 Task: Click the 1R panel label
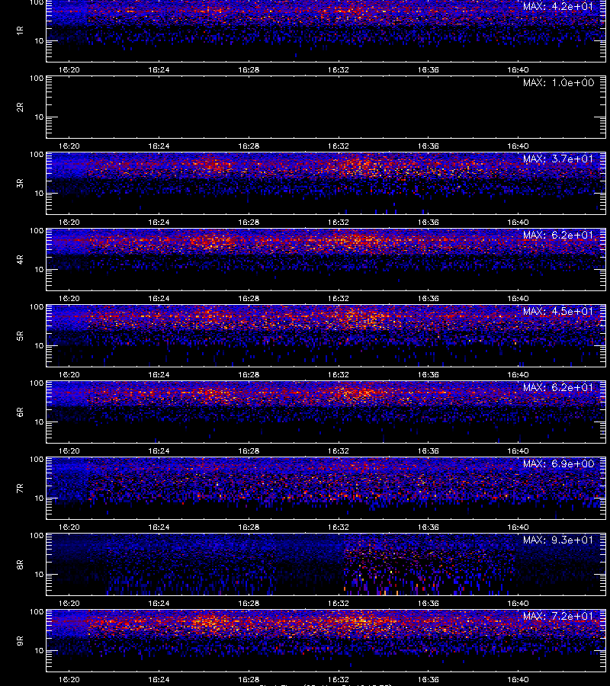coord(20,30)
